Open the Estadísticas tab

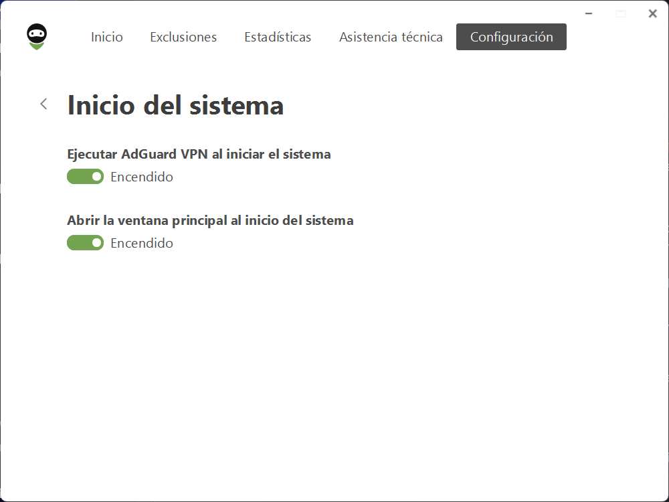(x=278, y=37)
